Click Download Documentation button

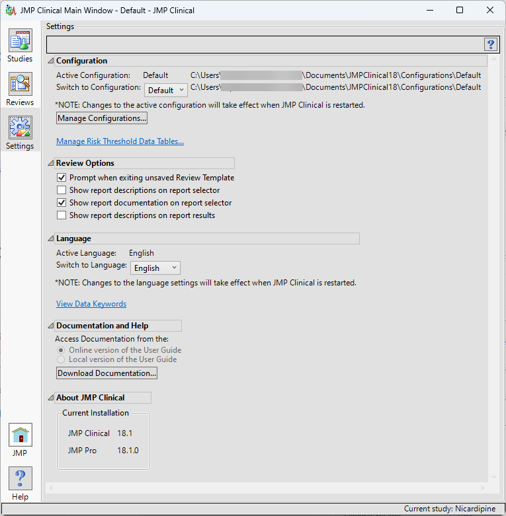(106, 373)
